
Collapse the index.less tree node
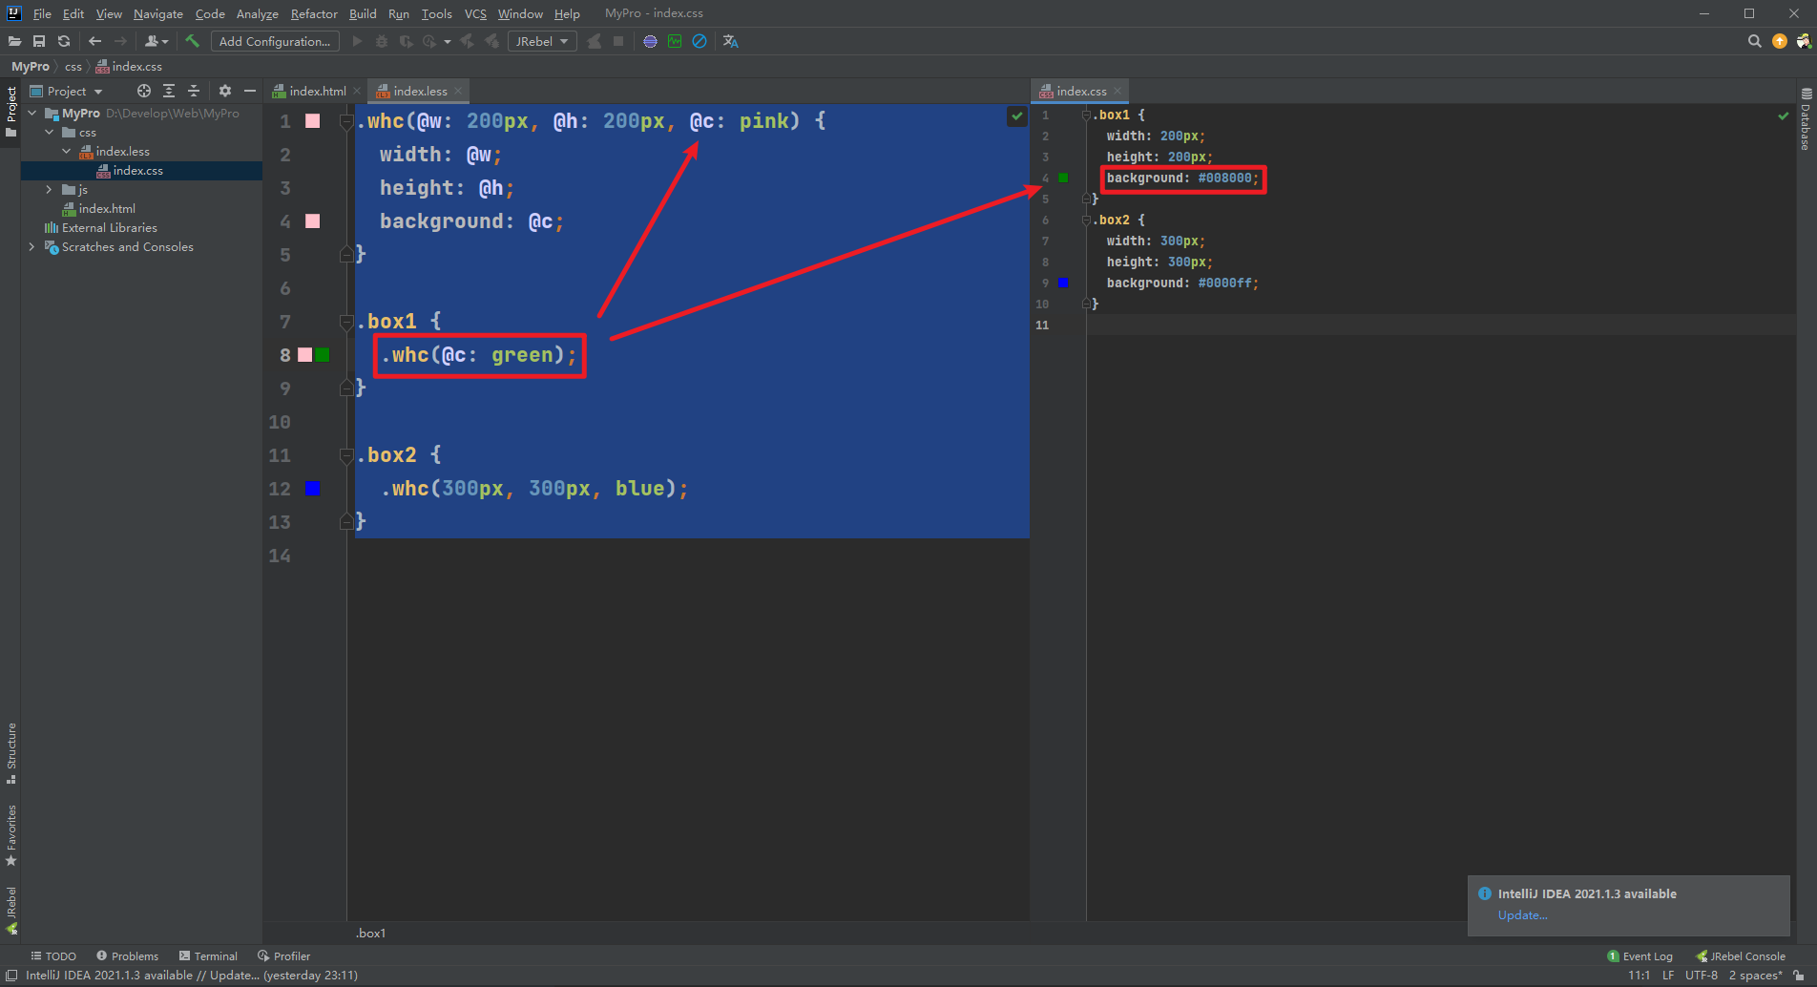(67, 151)
